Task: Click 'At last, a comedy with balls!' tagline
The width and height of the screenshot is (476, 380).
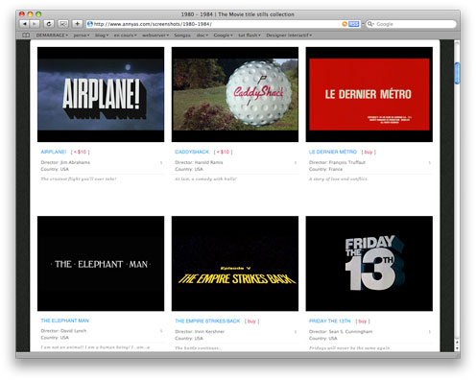Action: [x=205, y=178]
